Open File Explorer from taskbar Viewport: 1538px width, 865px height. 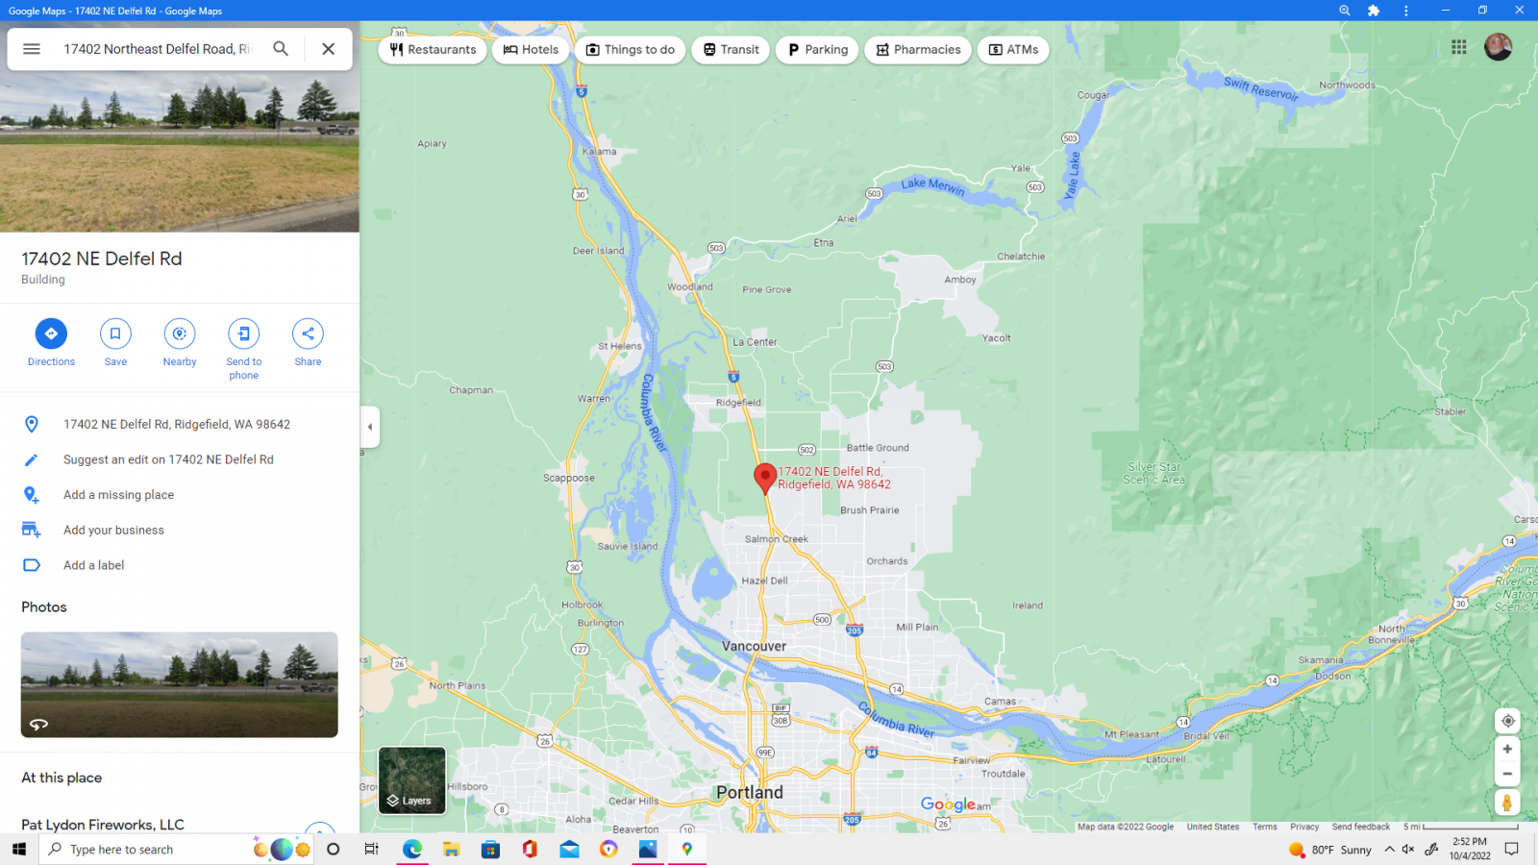(x=452, y=849)
